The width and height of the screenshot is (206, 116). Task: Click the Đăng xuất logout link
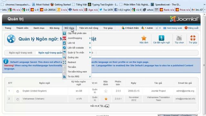[x=193, y=28]
